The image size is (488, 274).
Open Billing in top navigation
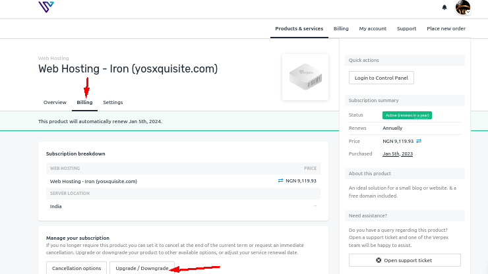click(341, 28)
